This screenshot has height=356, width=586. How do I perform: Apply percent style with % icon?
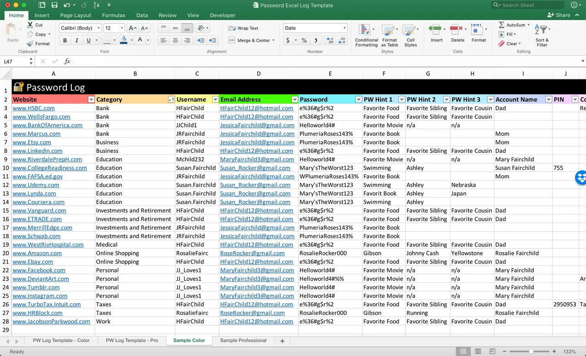pyautogui.click(x=304, y=41)
